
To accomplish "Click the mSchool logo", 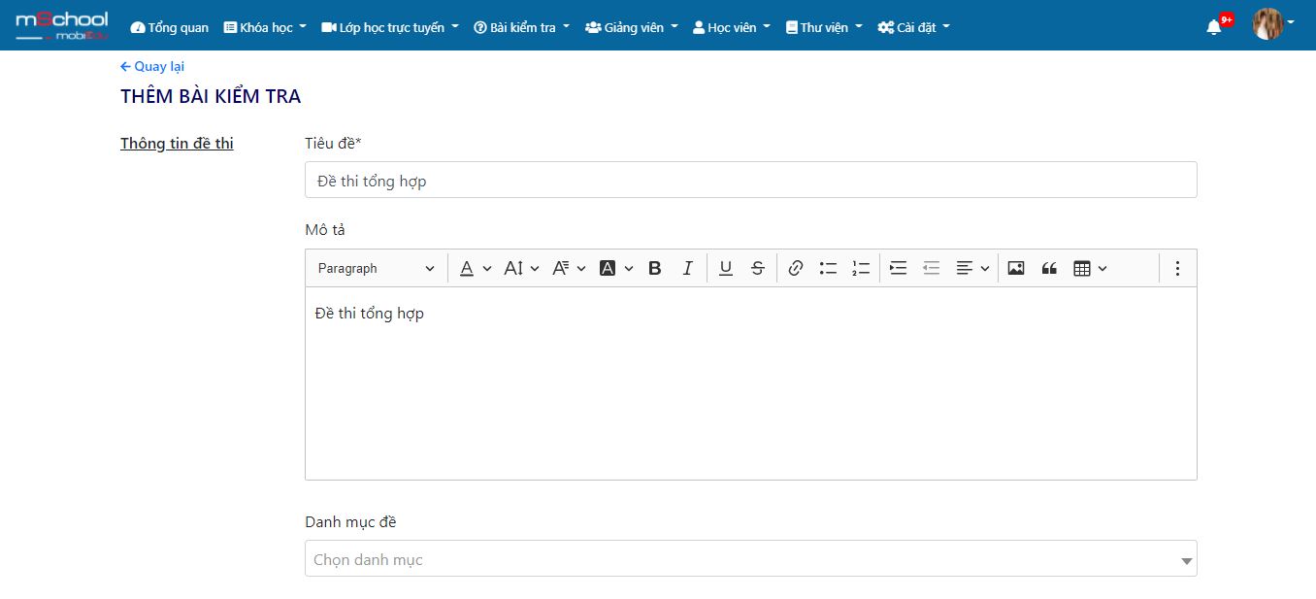I will (x=62, y=26).
